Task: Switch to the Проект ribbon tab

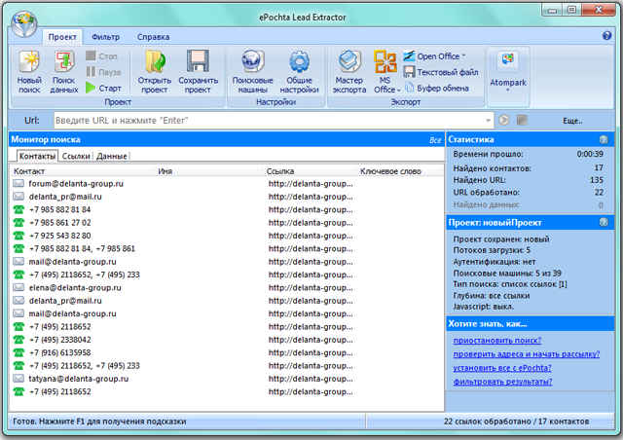Action: click(x=62, y=37)
